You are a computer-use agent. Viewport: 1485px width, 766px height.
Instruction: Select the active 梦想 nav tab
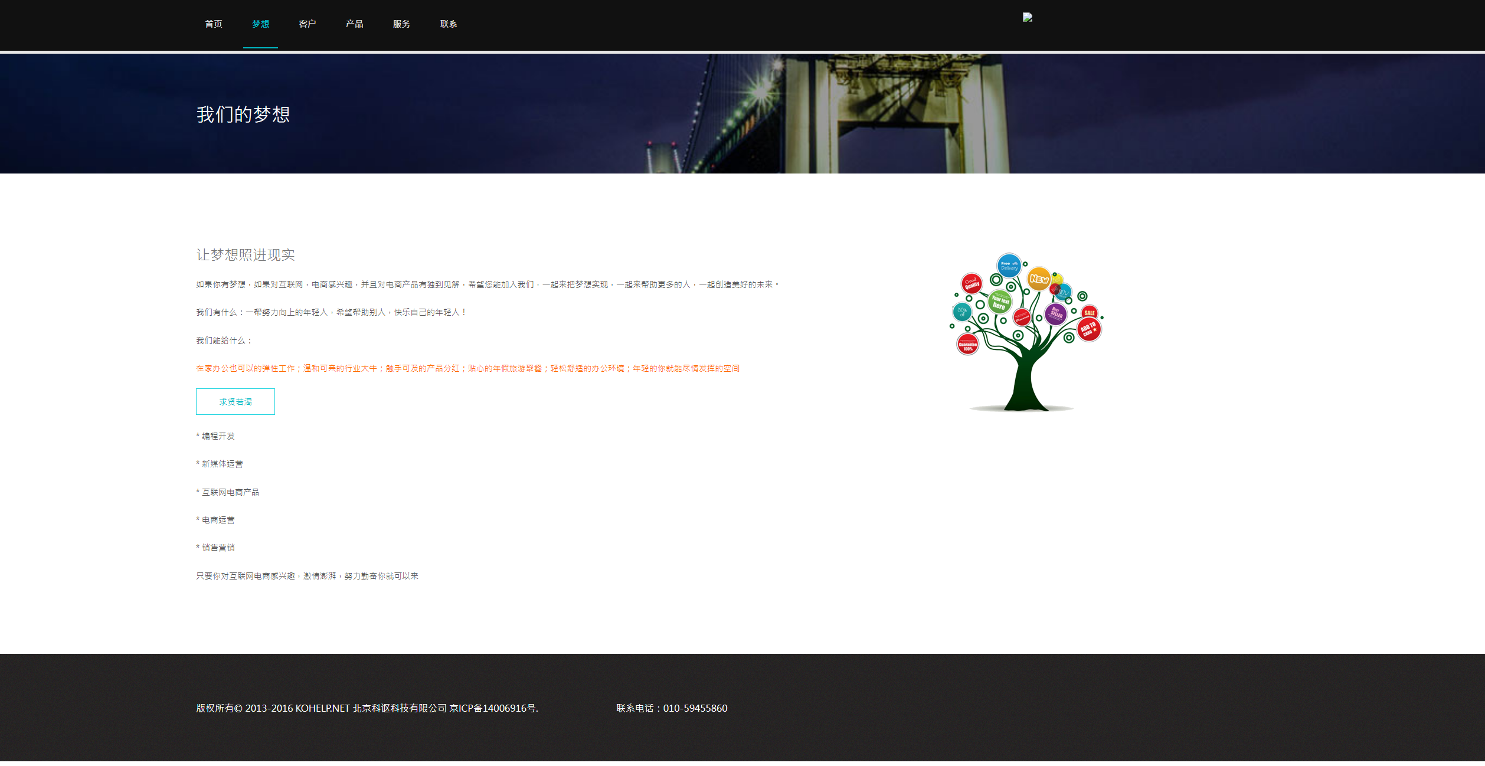(x=260, y=24)
